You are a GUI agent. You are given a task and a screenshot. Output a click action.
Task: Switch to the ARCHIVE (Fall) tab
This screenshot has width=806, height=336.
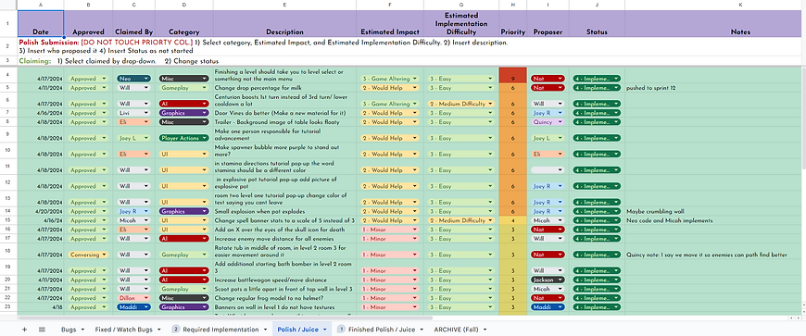click(x=456, y=330)
